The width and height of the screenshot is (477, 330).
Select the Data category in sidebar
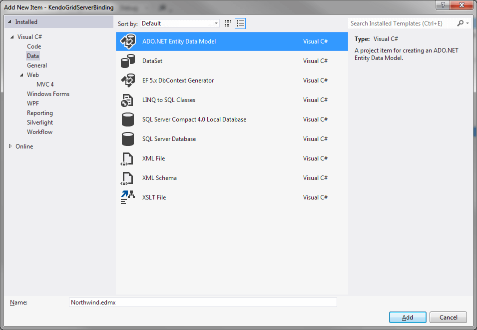pyautogui.click(x=33, y=55)
